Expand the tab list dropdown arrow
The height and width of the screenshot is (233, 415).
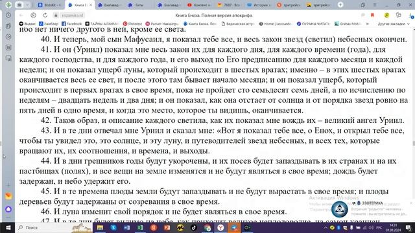pyautogui.click(x=27, y=5)
